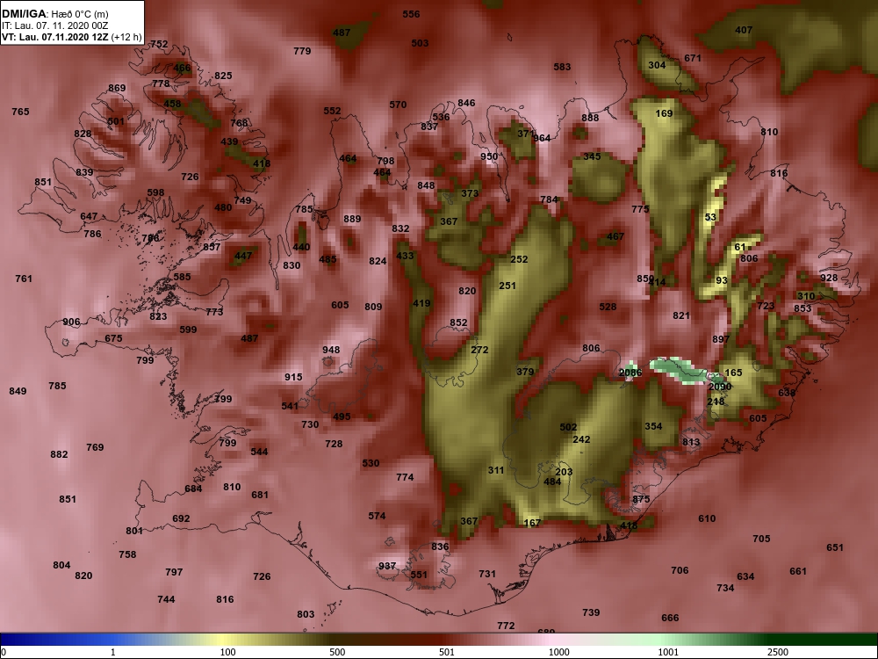Click the offshore value 666
The width and height of the screenshot is (878, 659).
pyautogui.click(x=670, y=618)
